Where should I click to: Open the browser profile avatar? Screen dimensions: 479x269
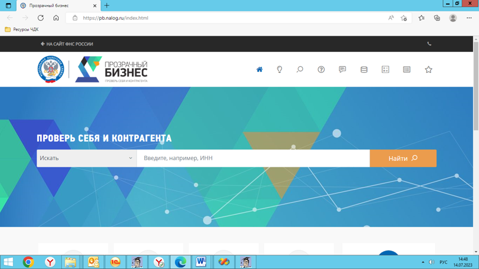[453, 18]
